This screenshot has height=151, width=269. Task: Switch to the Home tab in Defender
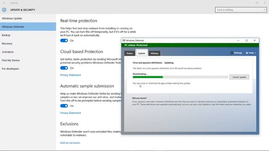[129, 53]
